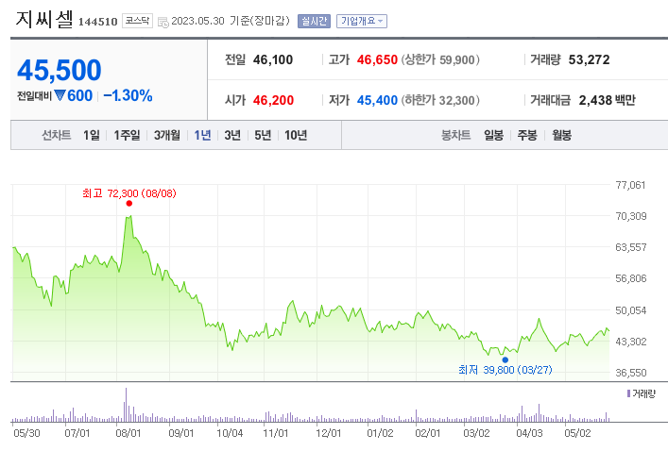Viewport: 668px width, 451px height.
Task: Click the 선차트 label
Action: pos(57,135)
